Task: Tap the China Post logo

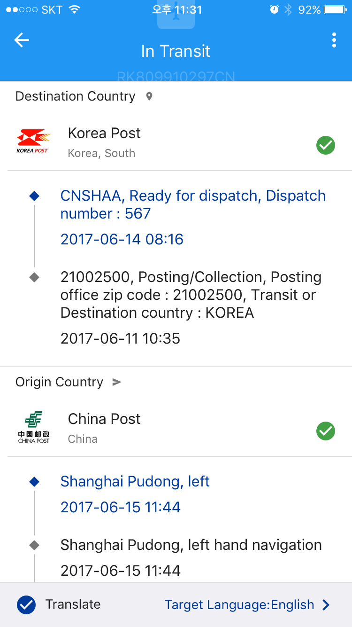Action: point(33,427)
